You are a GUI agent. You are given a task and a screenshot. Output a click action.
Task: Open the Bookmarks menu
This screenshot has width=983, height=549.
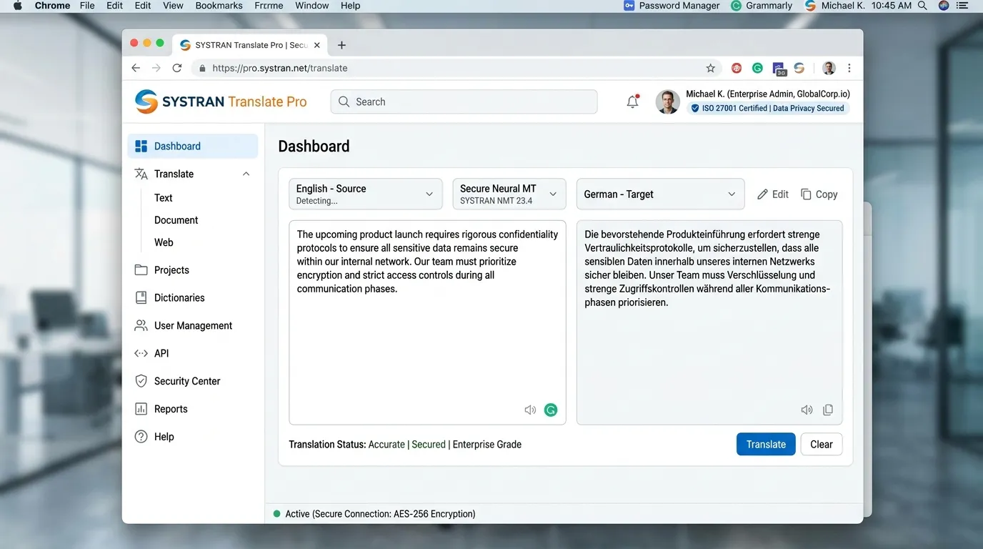(x=219, y=6)
